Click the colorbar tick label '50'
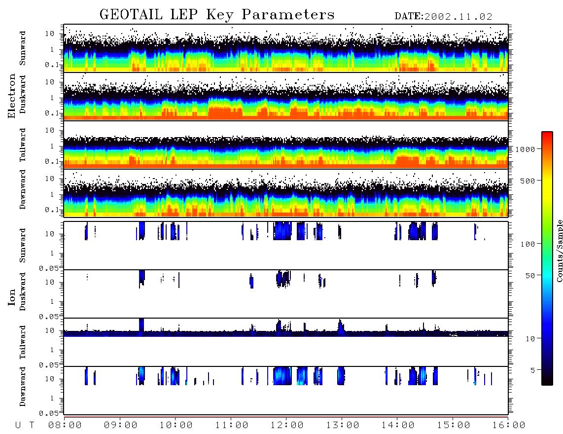 pyautogui.click(x=530, y=276)
